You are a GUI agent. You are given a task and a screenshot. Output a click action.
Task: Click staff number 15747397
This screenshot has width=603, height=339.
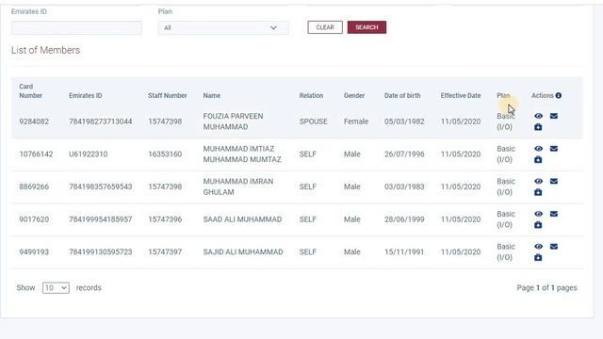[165, 252]
